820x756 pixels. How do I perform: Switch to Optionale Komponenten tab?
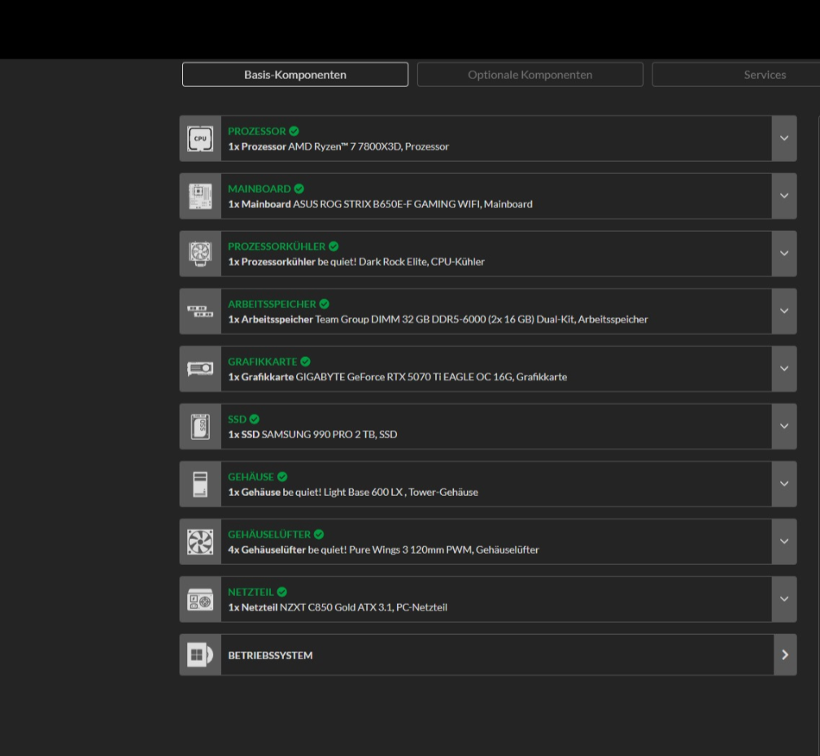click(530, 75)
